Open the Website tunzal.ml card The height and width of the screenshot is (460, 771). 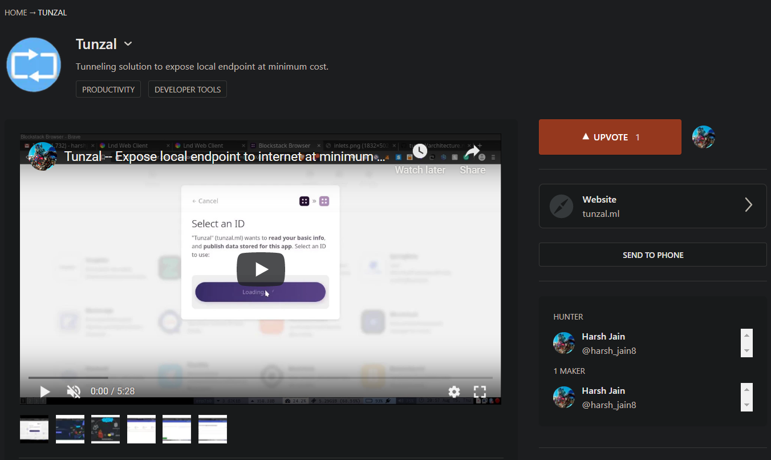653,205
